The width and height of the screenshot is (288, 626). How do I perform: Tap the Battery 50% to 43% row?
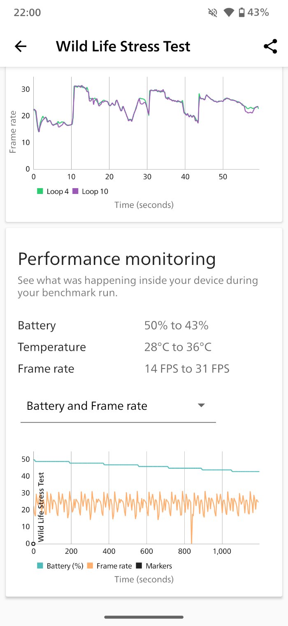[113, 326]
